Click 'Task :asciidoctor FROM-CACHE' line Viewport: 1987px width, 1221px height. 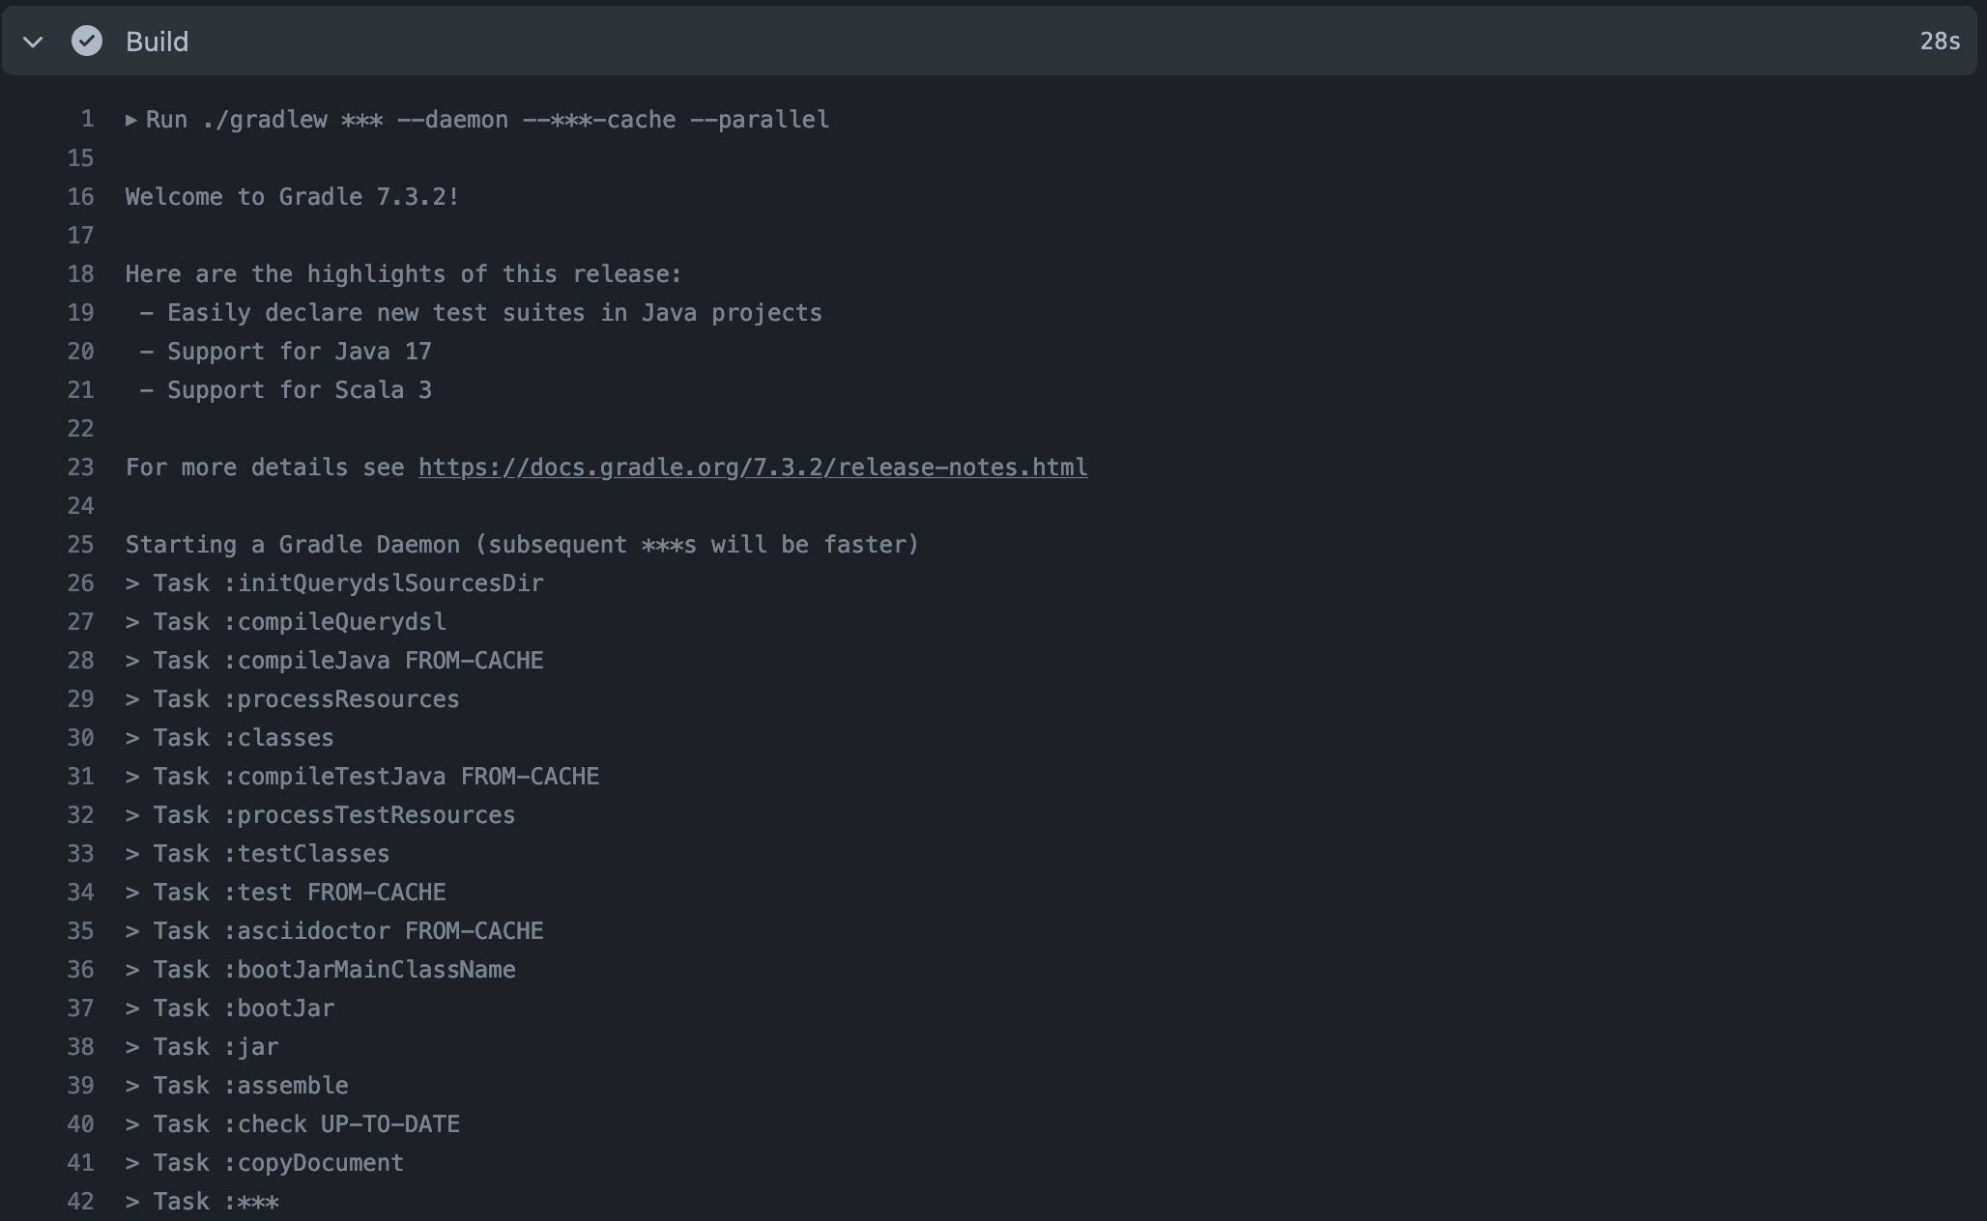coord(334,931)
